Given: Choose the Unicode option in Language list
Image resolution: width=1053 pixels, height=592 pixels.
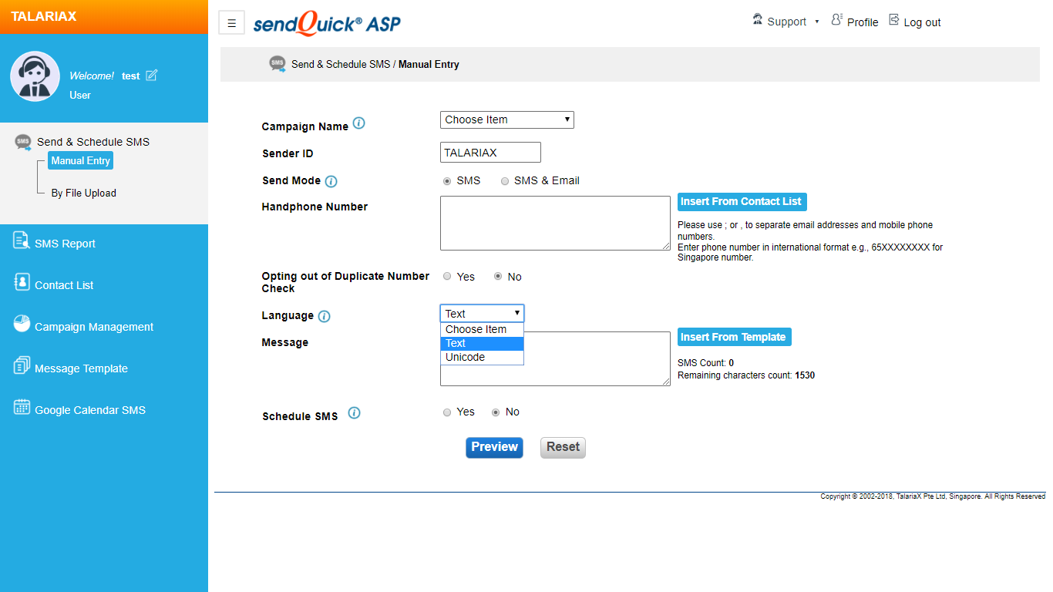Looking at the screenshot, I should click(482, 357).
